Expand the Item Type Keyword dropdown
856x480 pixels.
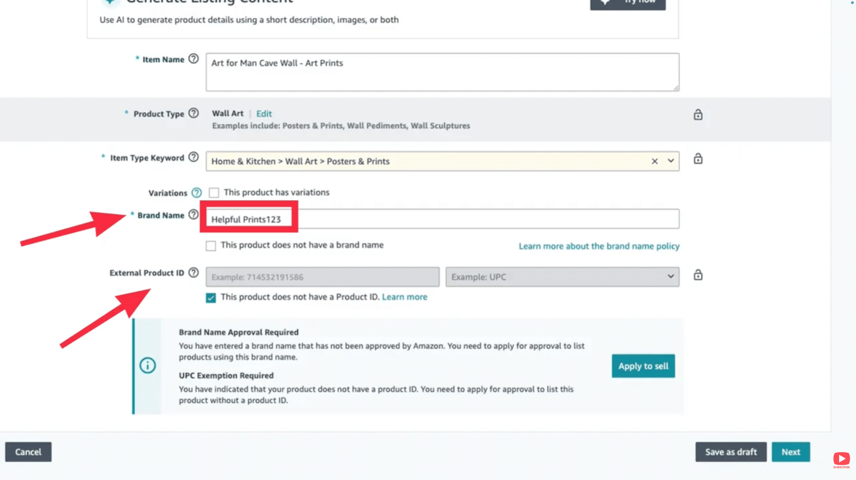click(x=670, y=161)
